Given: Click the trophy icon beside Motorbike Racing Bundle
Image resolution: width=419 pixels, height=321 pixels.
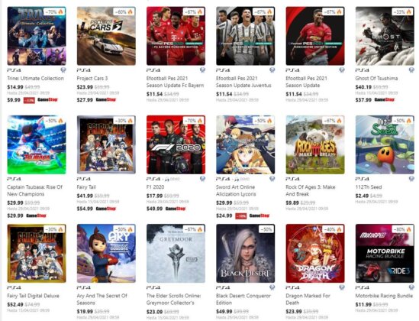Looking at the screenshot, I should point(411,287).
